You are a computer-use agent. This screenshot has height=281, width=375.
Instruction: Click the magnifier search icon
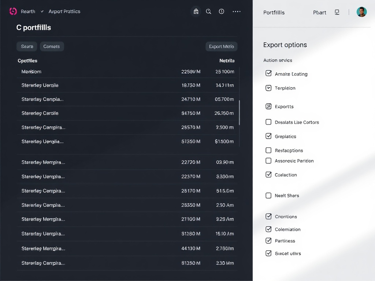coord(209,12)
